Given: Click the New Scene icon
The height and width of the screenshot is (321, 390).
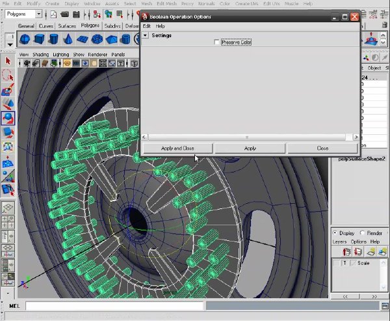Looking at the screenshot, I should click(54, 14).
